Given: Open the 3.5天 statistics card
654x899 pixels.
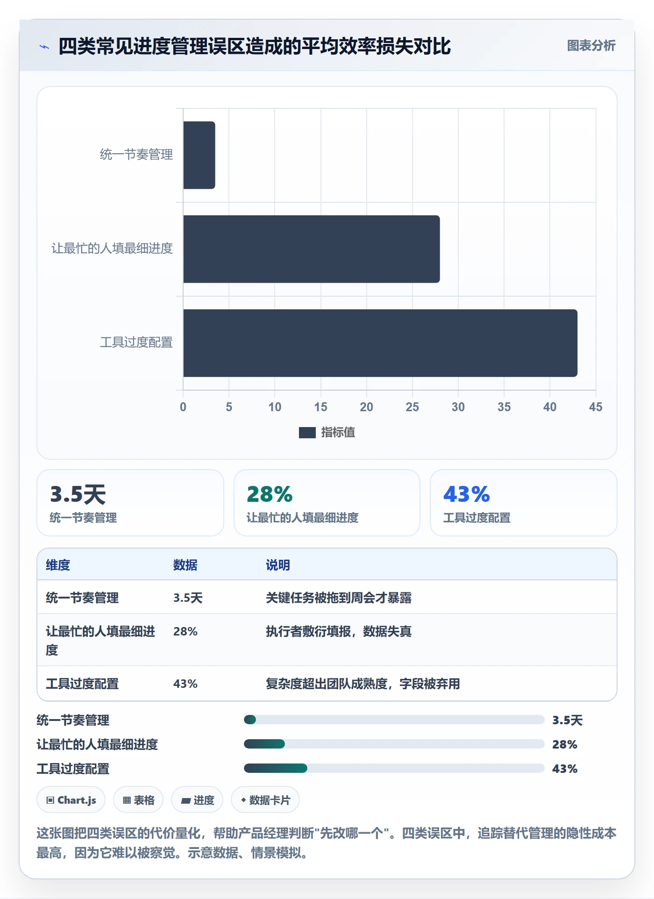Looking at the screenshot, I should pyautogui.click(x=130, y=503).
